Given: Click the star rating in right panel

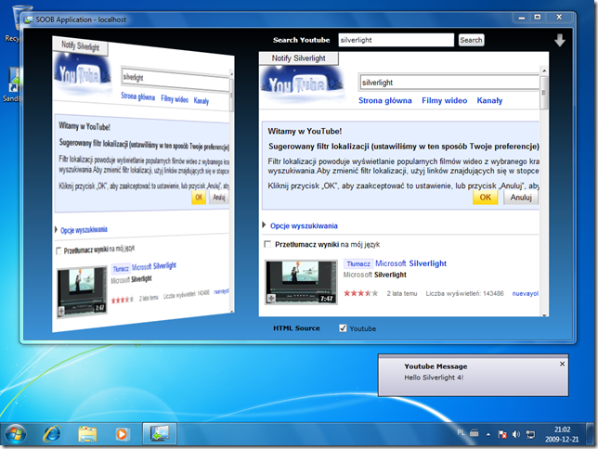Looking at the screenshot, I should click(360, 293).
